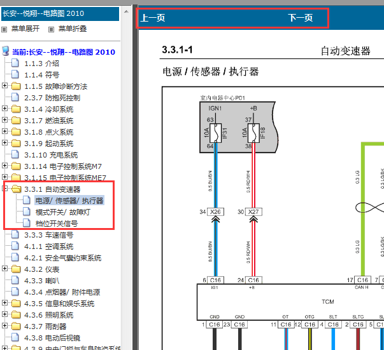Click the 下一页 next page link
Viewport: 384px width, 350px height.
click(300, 18)
